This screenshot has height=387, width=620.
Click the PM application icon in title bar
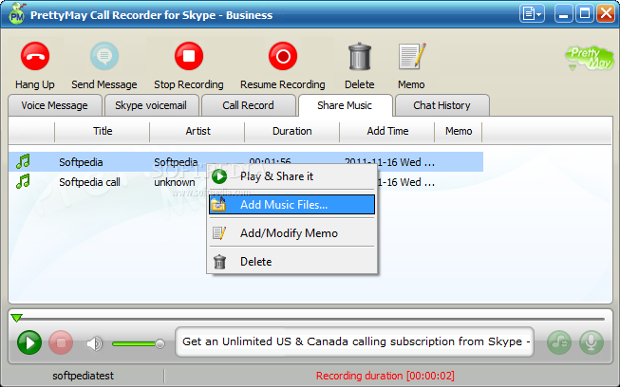click(17, 14)
